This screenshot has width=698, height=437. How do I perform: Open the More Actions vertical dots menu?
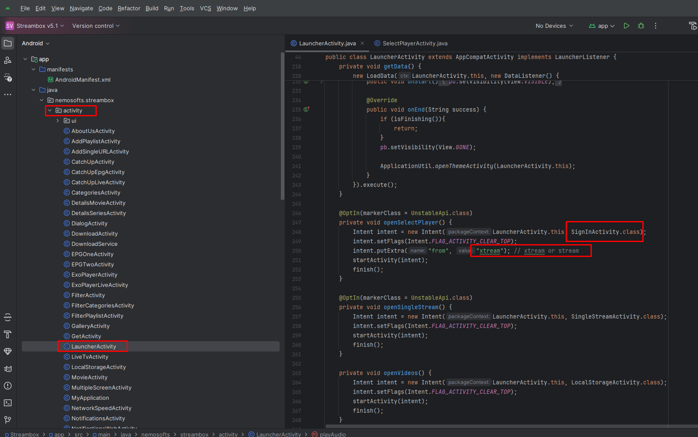pos(656,26)
